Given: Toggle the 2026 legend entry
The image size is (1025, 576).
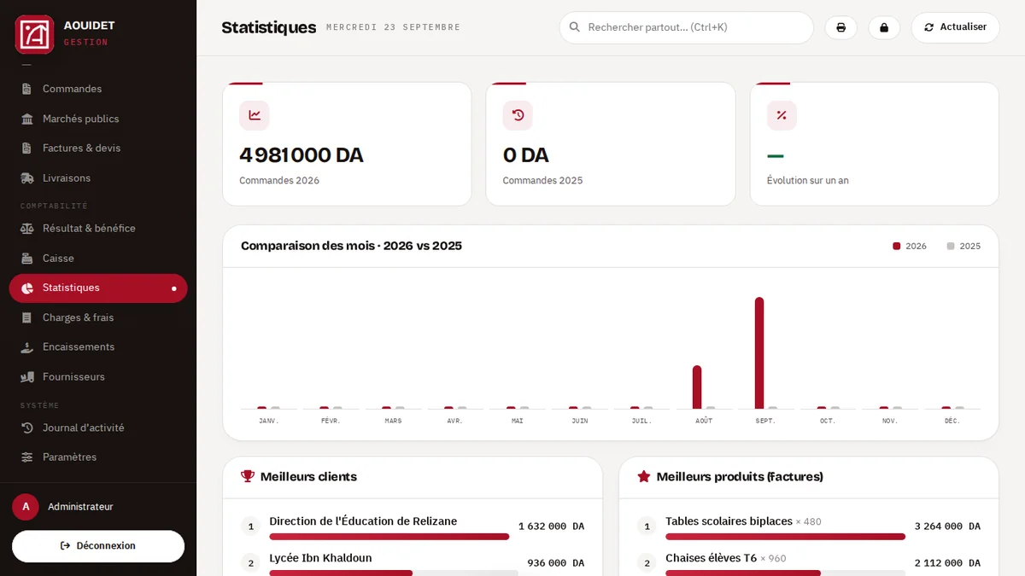Looking at the screenshot, I should point(910,246).
